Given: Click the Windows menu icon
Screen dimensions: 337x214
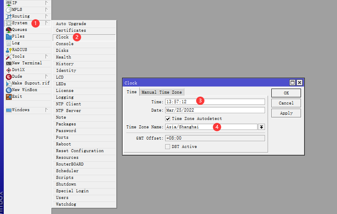Looking at the screenshot, I should point(9,110).
